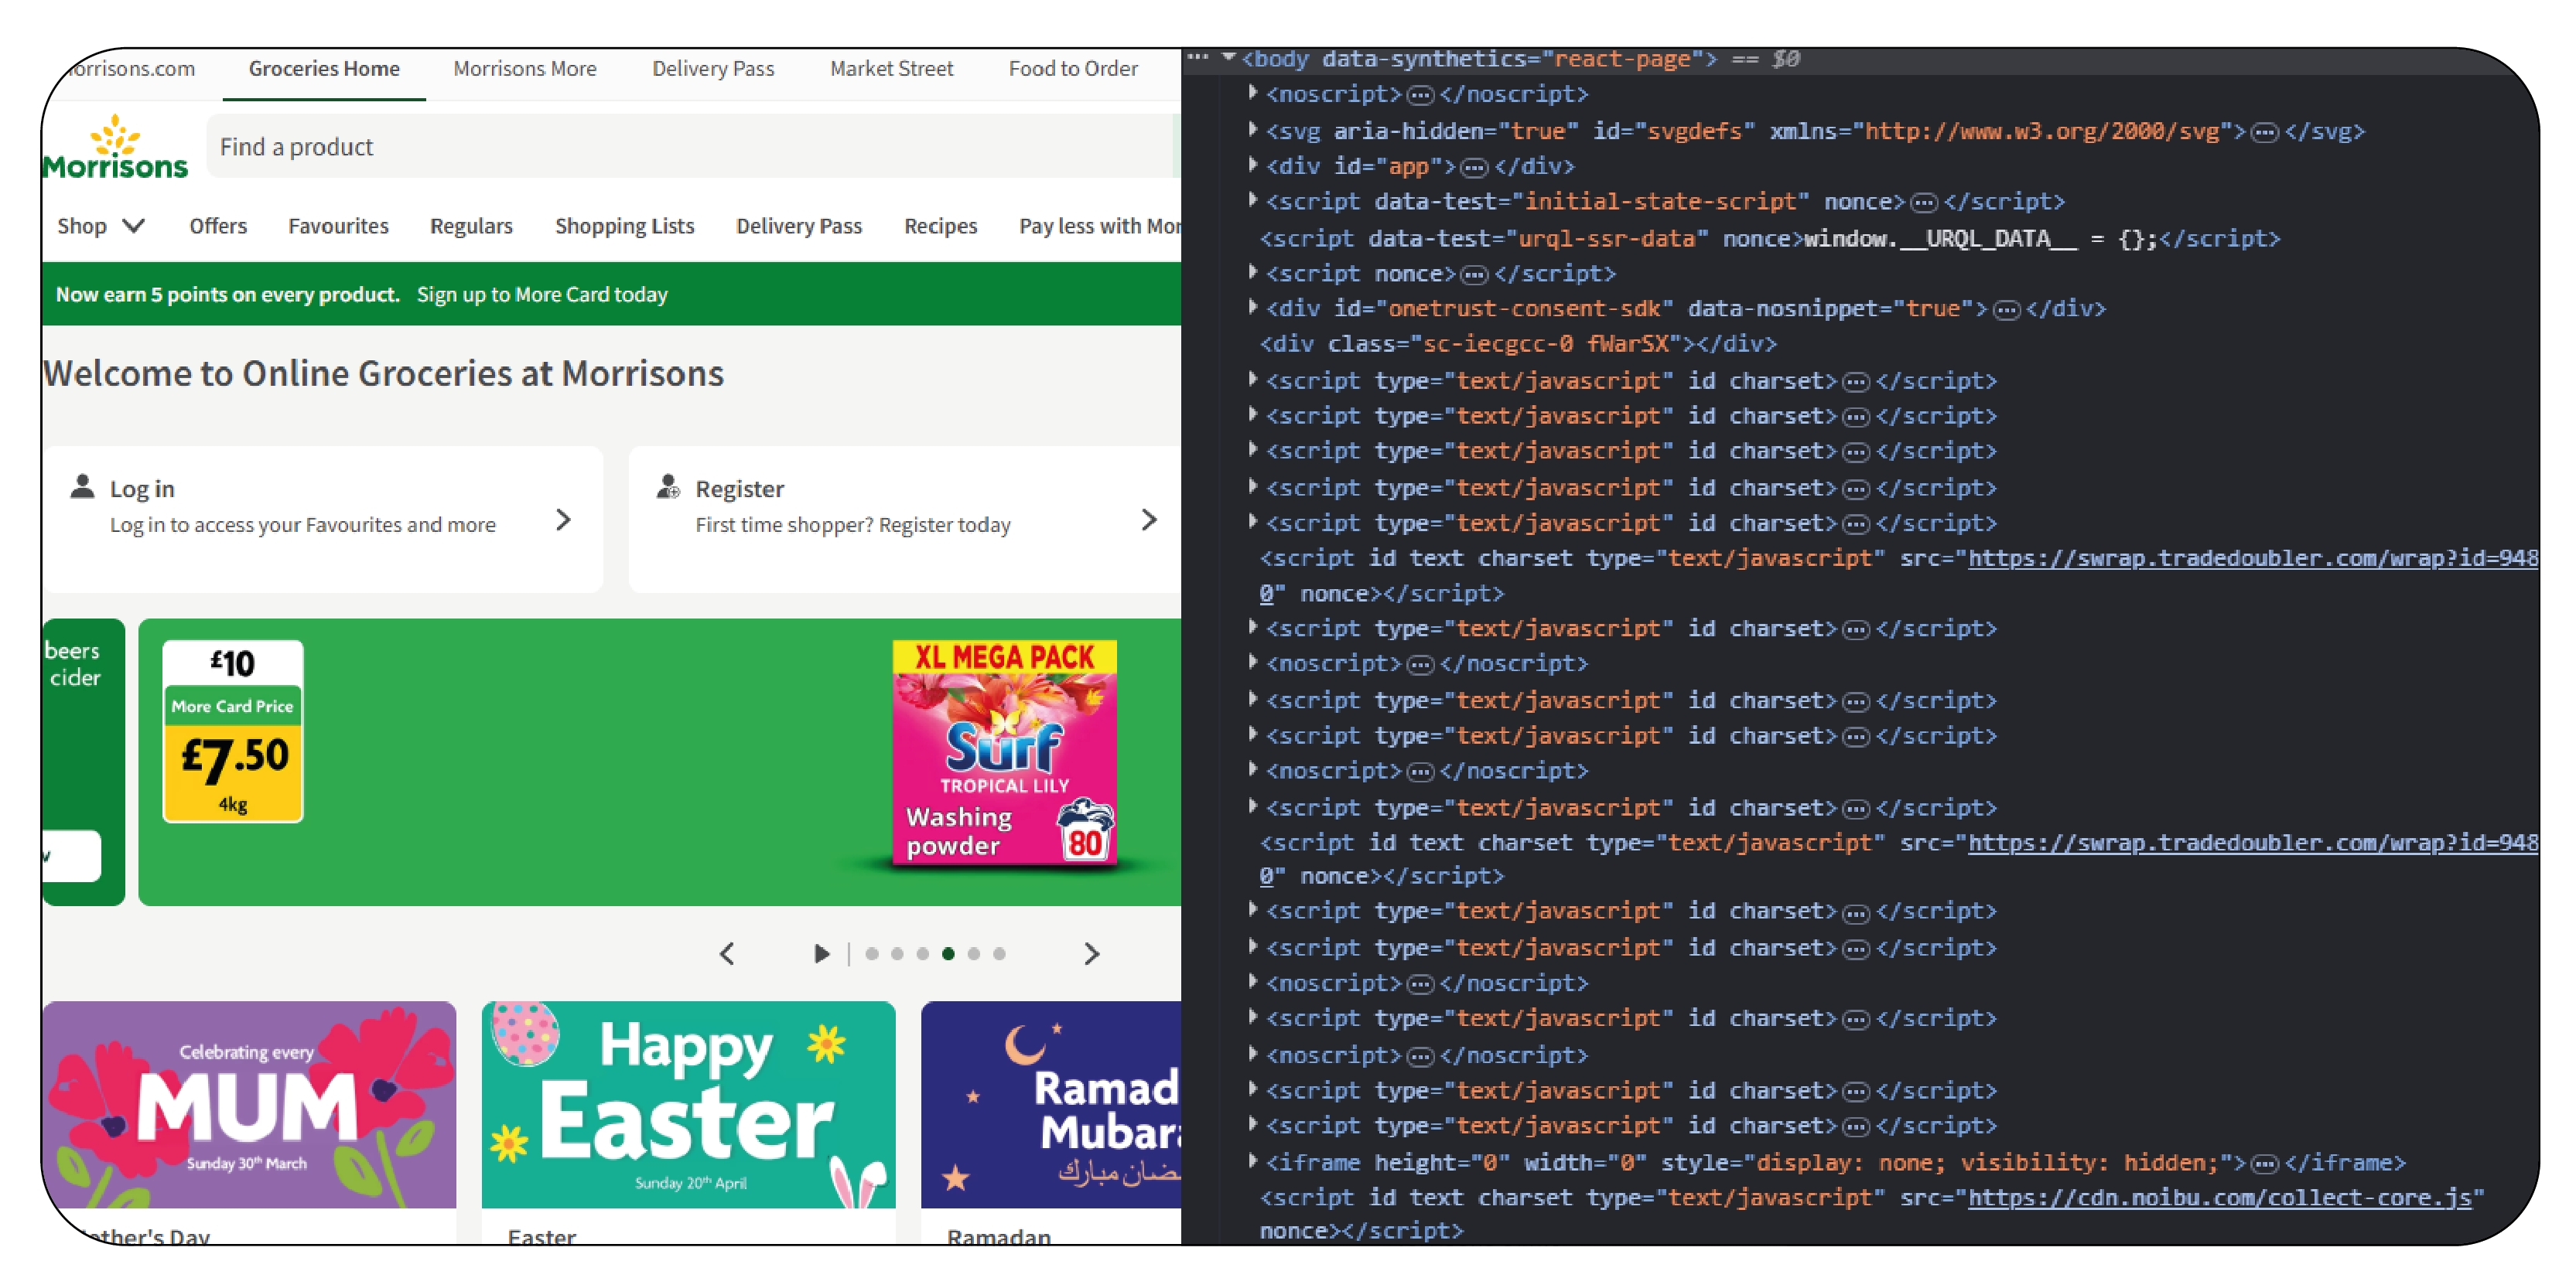This screenshot has width=2576, height=1278.
Task: Open the Food to Order tab
Action: point(1073,69)
